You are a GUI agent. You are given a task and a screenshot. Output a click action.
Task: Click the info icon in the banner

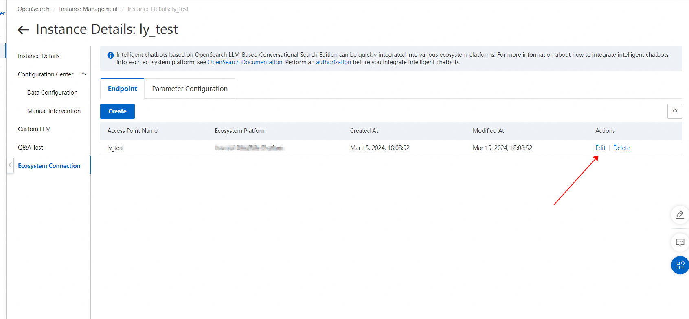point(110,55)
